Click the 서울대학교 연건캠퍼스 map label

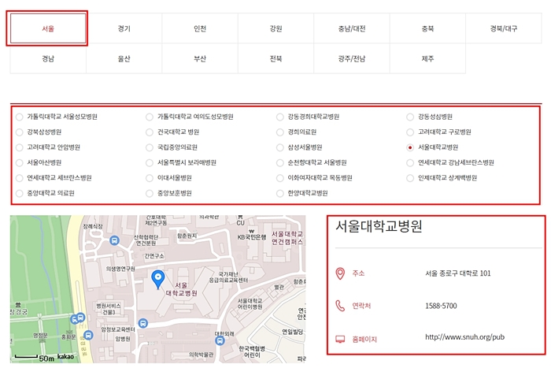[x=287, y=238]
